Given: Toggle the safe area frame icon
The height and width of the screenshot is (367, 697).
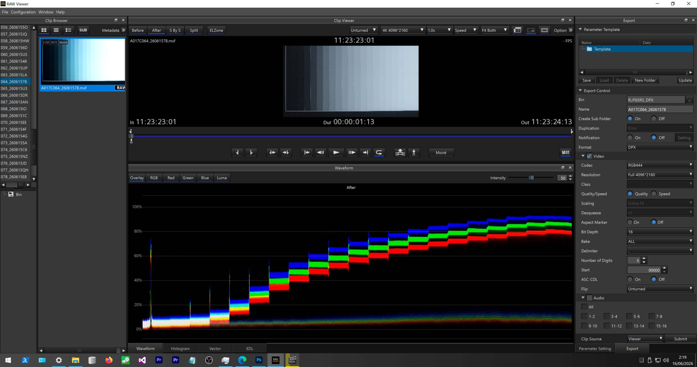Looking at the screenshot, I should pyautogui.click(x=545, y=30).
